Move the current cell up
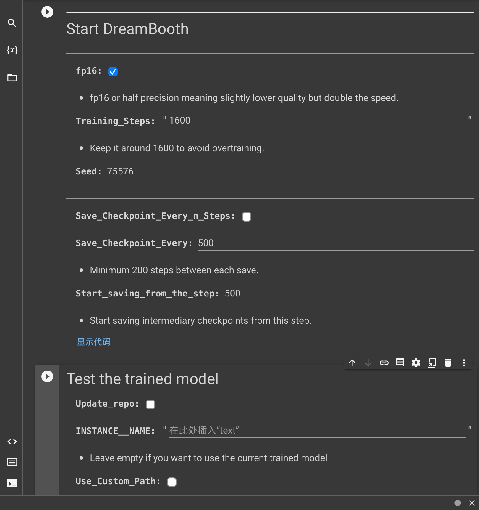This screenshot has width=479, height=510. (x=352, y=363)
